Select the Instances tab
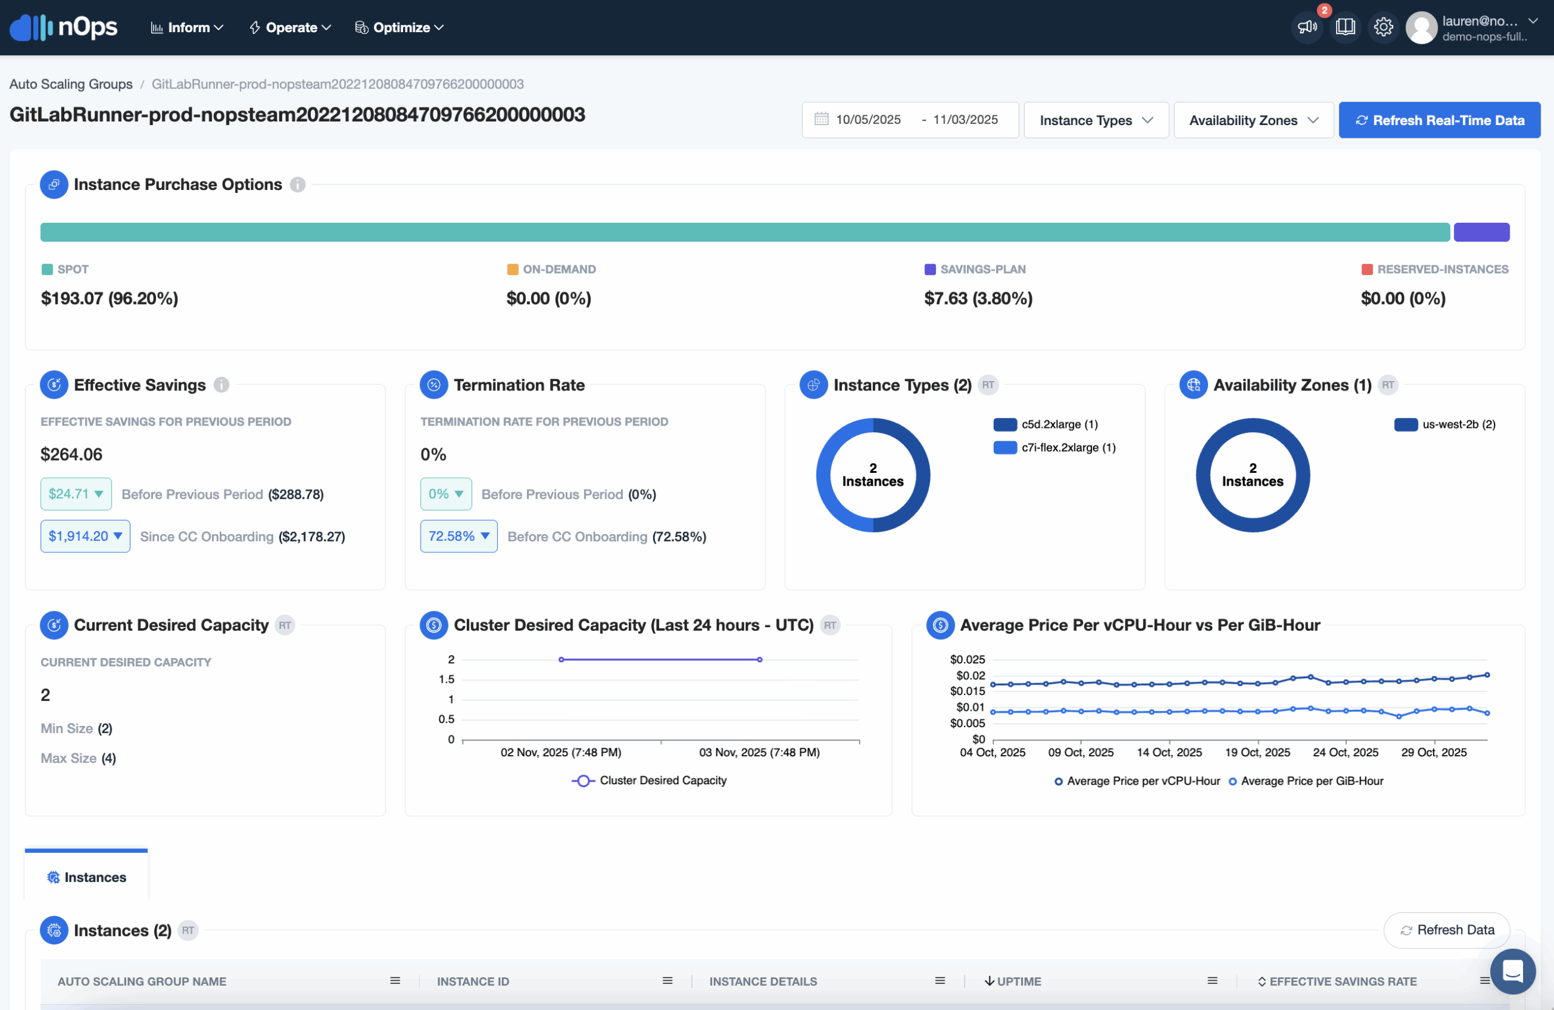This screenshot has height=1010, width=1554. [x=87, y=877]
